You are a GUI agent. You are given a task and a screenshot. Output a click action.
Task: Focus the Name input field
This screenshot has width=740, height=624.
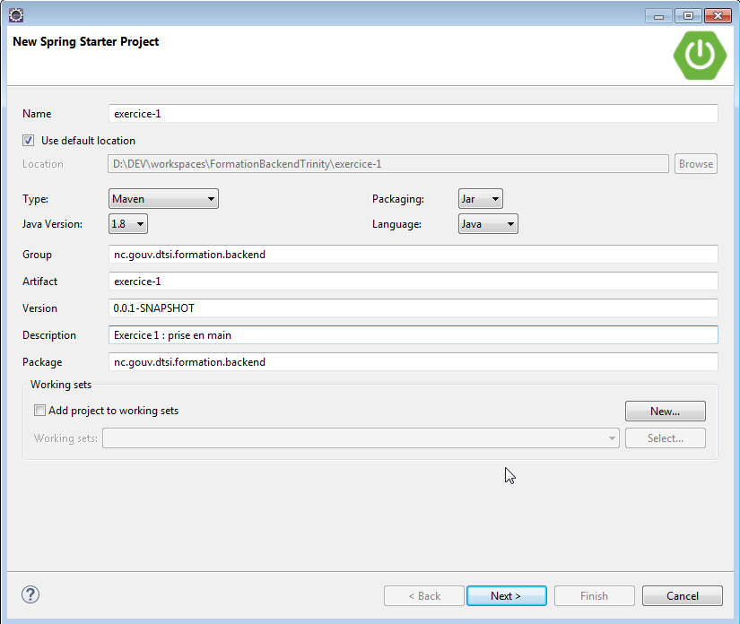(x=413, y=114)
